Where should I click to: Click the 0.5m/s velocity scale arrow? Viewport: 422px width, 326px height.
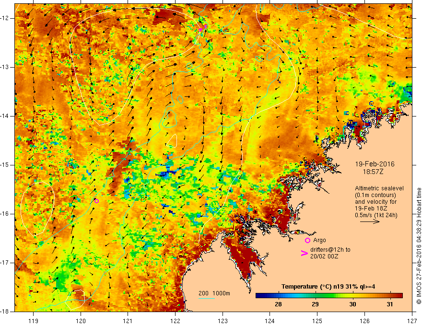tap(370, 221)
